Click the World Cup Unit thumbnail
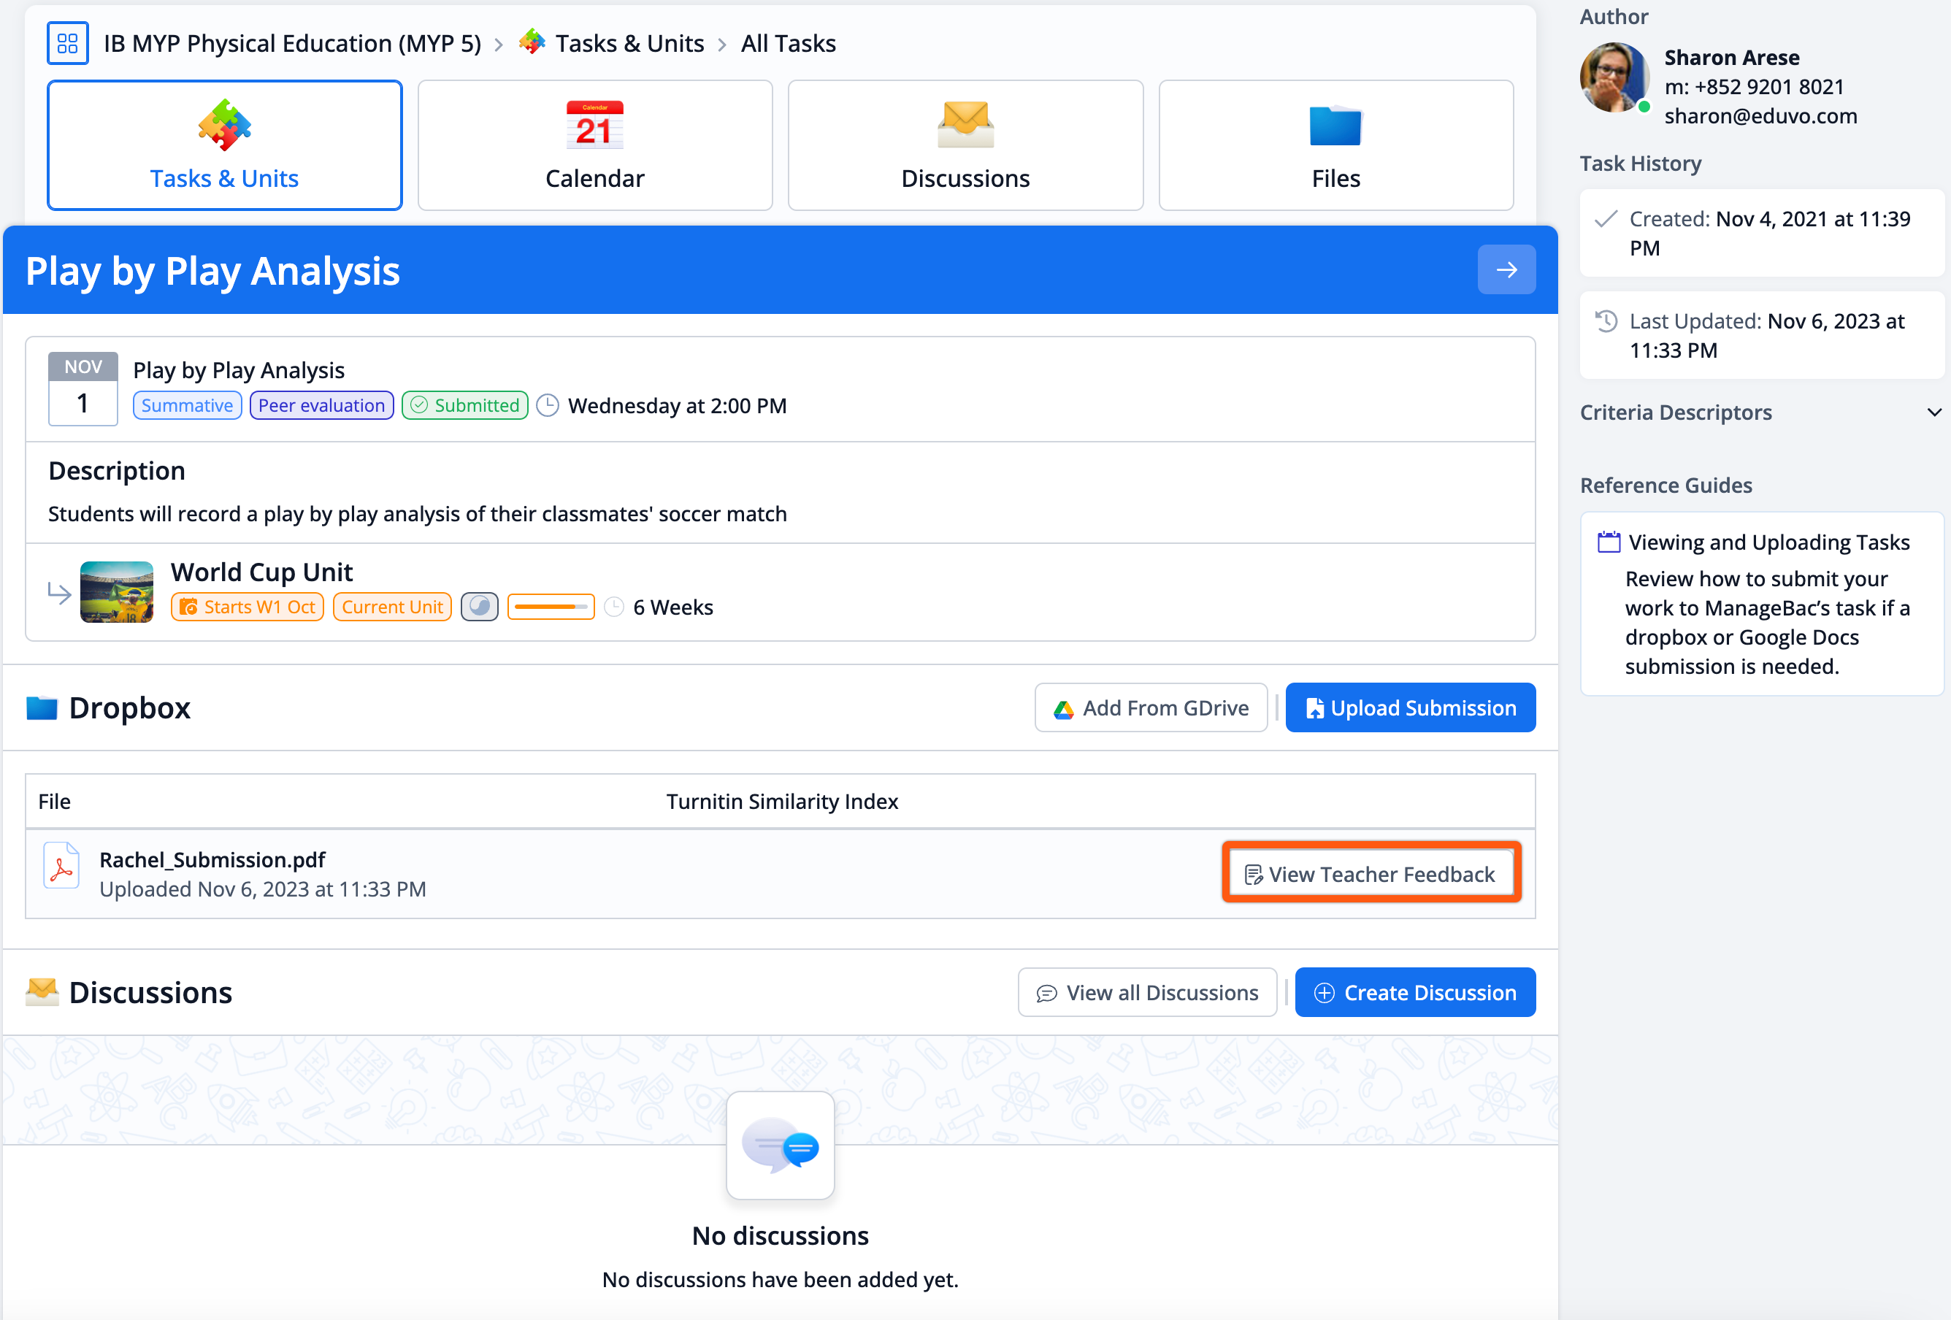1951x1320 pixels. tap(117, 591)
